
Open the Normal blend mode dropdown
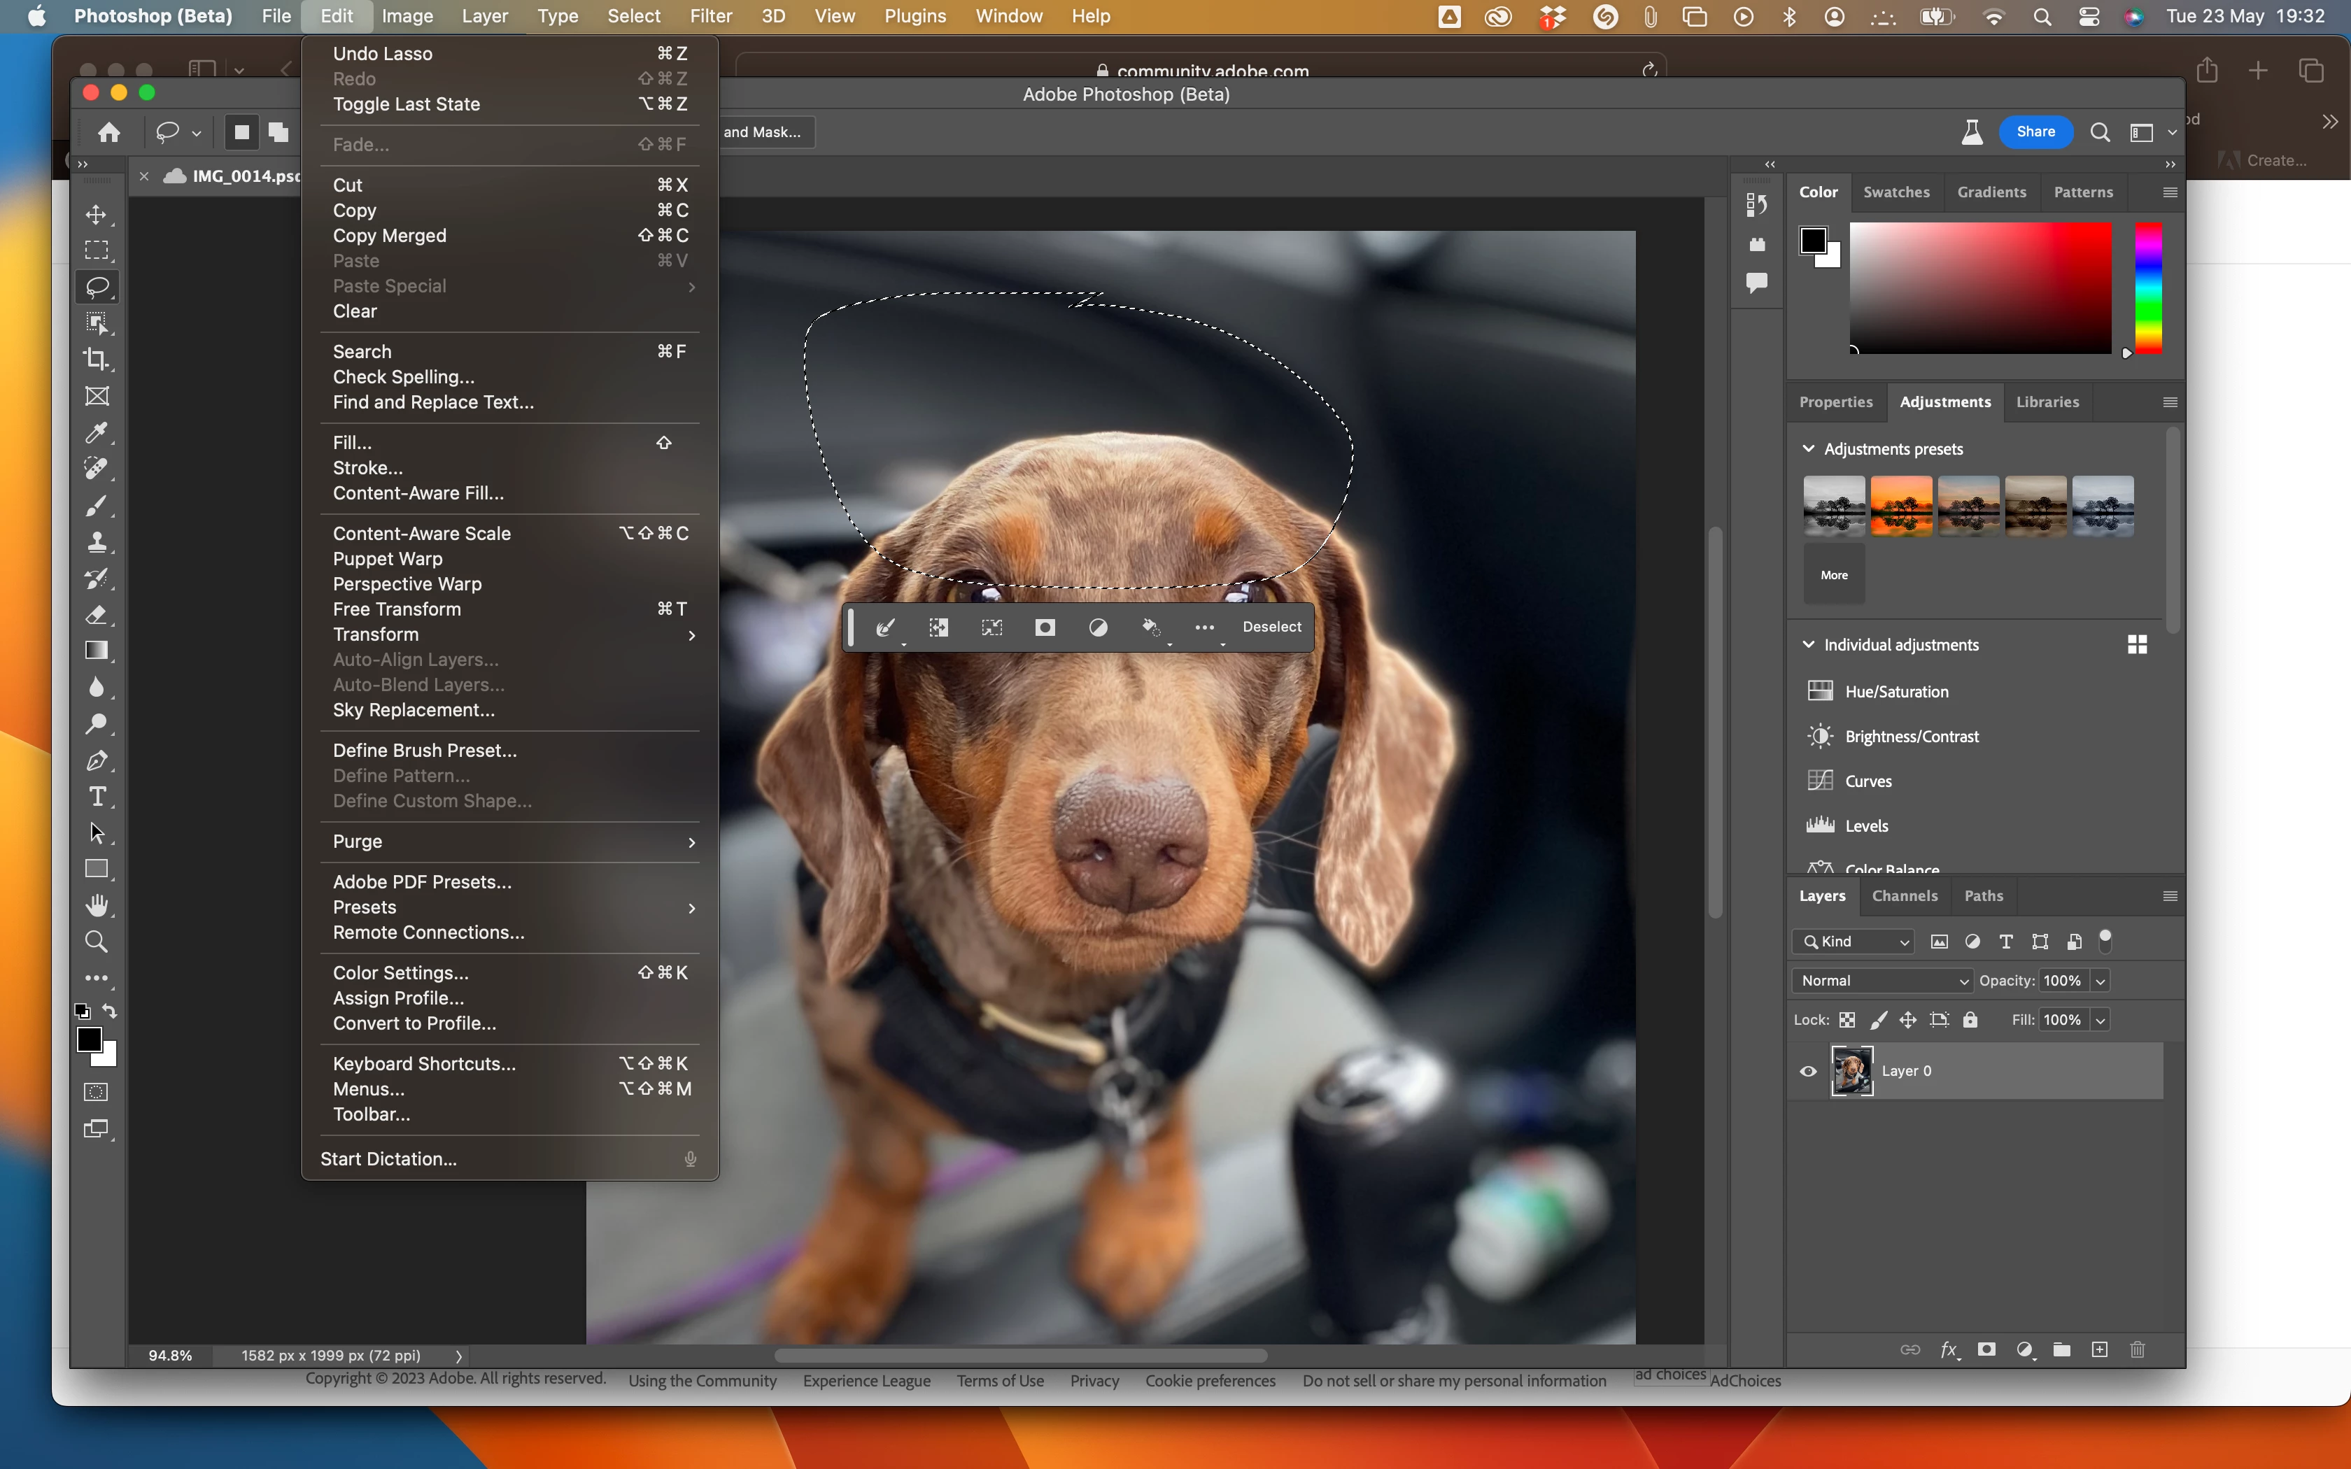(1881, 980)
